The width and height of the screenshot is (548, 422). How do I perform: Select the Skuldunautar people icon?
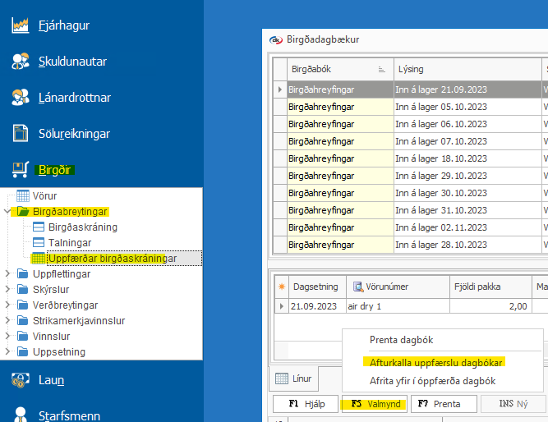pyautogui.click(x=21, y=62)
